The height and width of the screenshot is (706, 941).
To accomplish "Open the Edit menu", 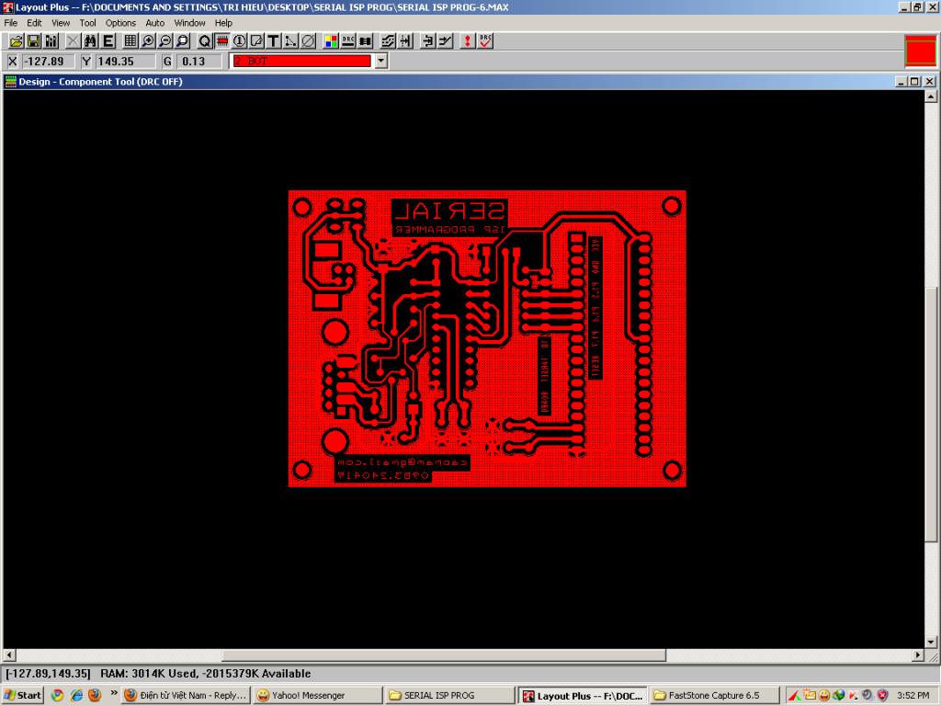I will (34, 23).
